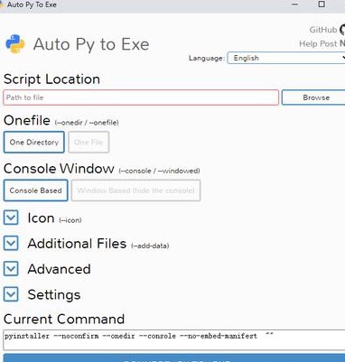Select the Console Based option

click(35, 190)
